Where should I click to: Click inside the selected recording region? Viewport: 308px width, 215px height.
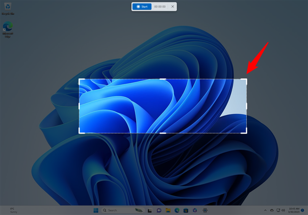click(163, 106)
